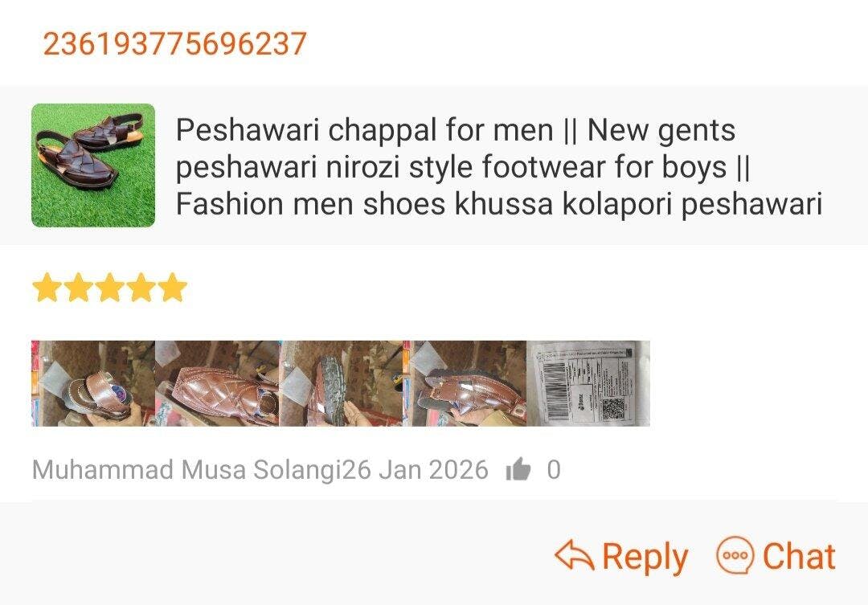868x605 pixels.
Task: Tap the third star in the rating
Action: tap(109, 288)
